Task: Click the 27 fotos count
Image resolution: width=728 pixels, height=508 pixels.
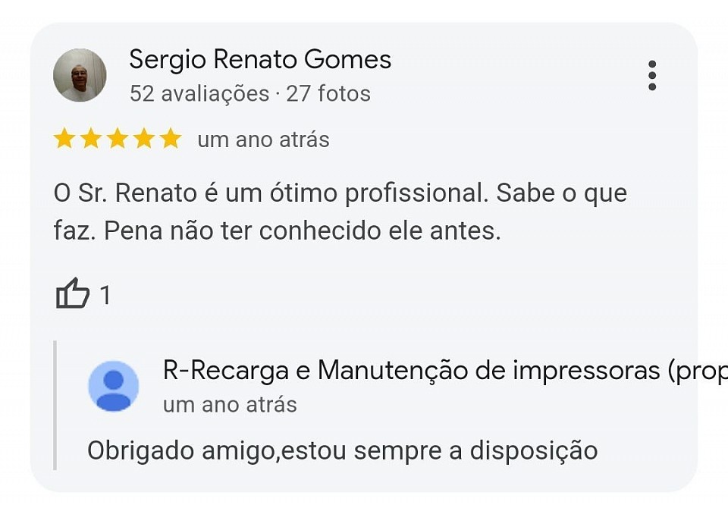Action: click(x=328, y=93)
